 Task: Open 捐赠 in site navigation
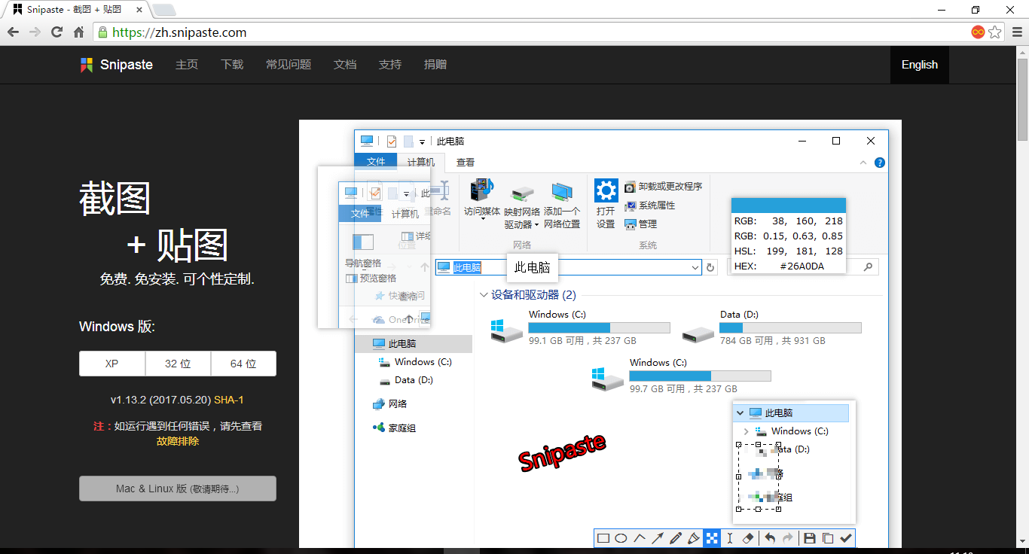[x=435, y=65]
